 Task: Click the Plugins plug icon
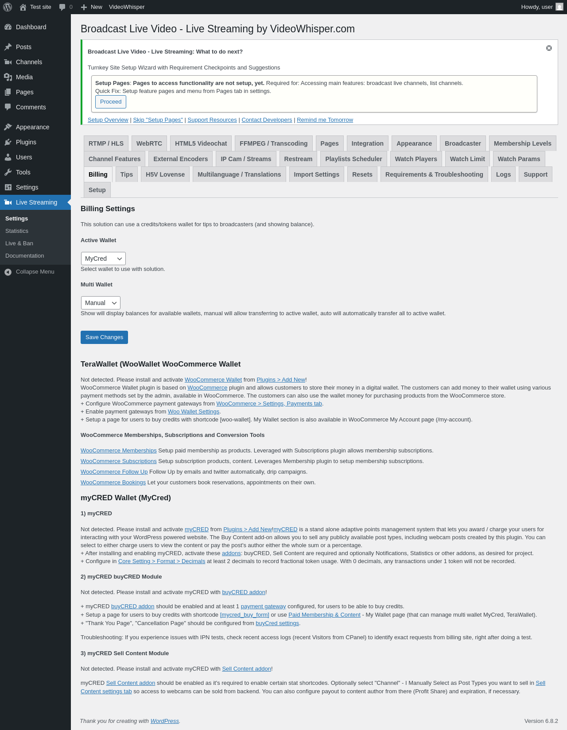8,142
